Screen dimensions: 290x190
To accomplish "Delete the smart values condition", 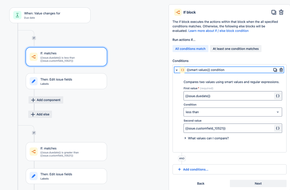I will coord(281,70).
